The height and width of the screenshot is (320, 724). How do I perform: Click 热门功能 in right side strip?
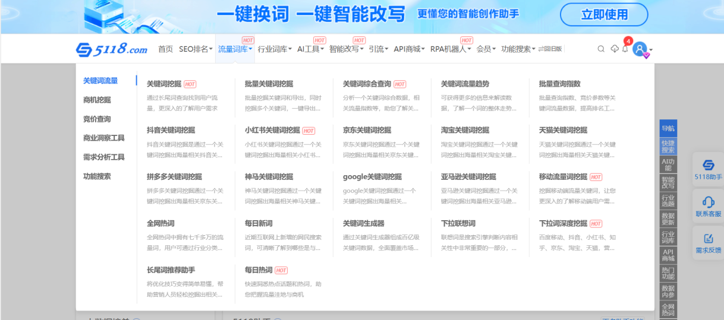[668, 273]
